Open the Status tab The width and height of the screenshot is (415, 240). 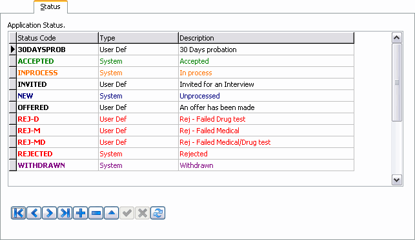pos(50,6)
